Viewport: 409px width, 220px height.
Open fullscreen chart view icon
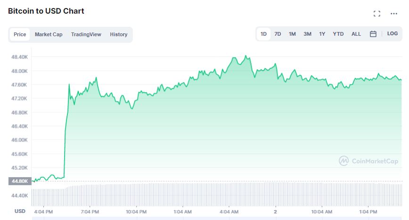[x=376, y=14]
